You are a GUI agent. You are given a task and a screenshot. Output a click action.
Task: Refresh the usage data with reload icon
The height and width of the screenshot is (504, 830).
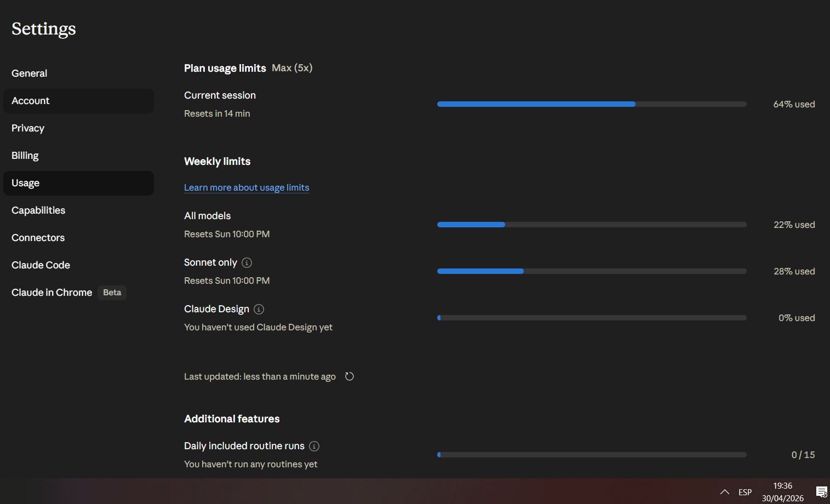(x=350, y=376)
